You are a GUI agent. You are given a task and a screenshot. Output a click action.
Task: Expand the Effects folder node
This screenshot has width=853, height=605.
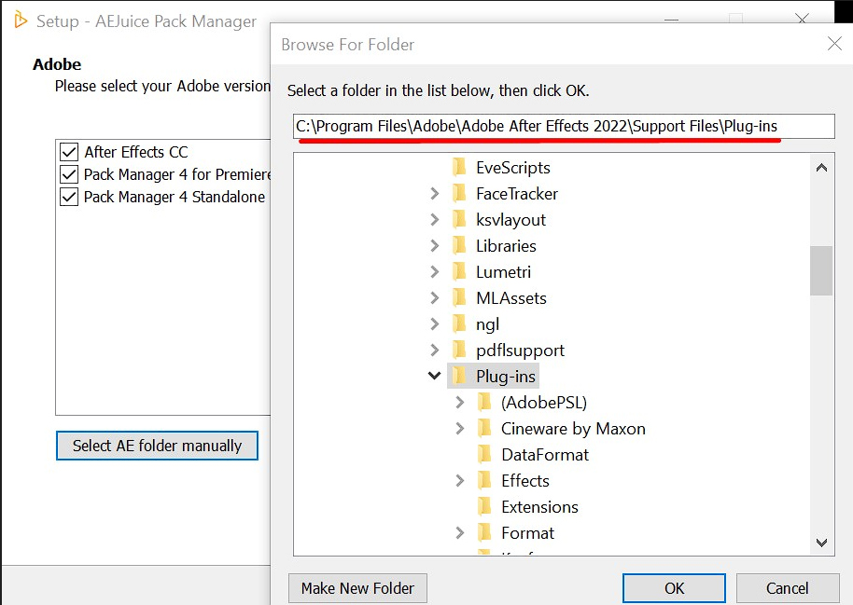(459, 481)
